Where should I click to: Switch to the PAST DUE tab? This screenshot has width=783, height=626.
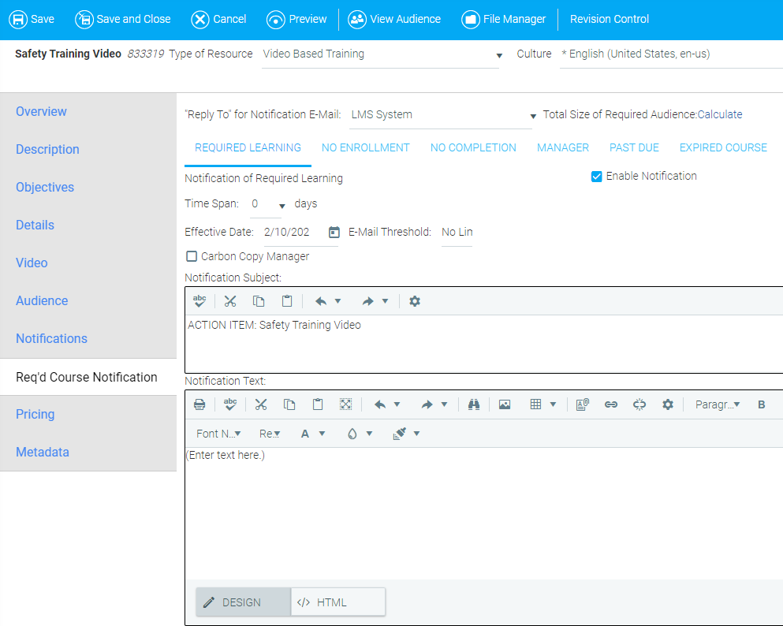pos(634,147)
